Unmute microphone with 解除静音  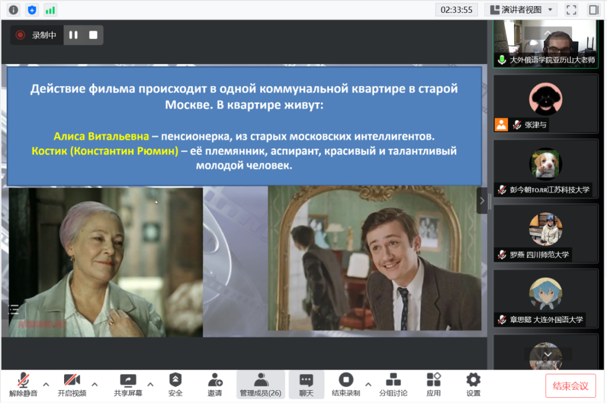[x=24, y=384]
